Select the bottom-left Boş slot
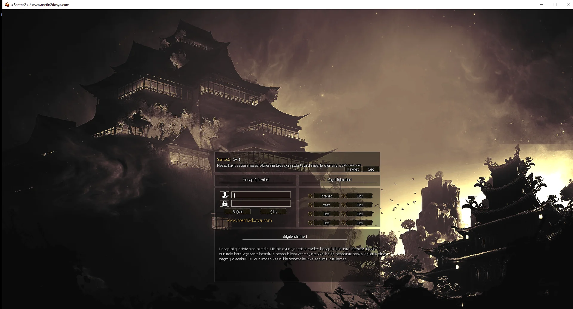The width and height of the screenshot is (573, 309). (326, 223)
